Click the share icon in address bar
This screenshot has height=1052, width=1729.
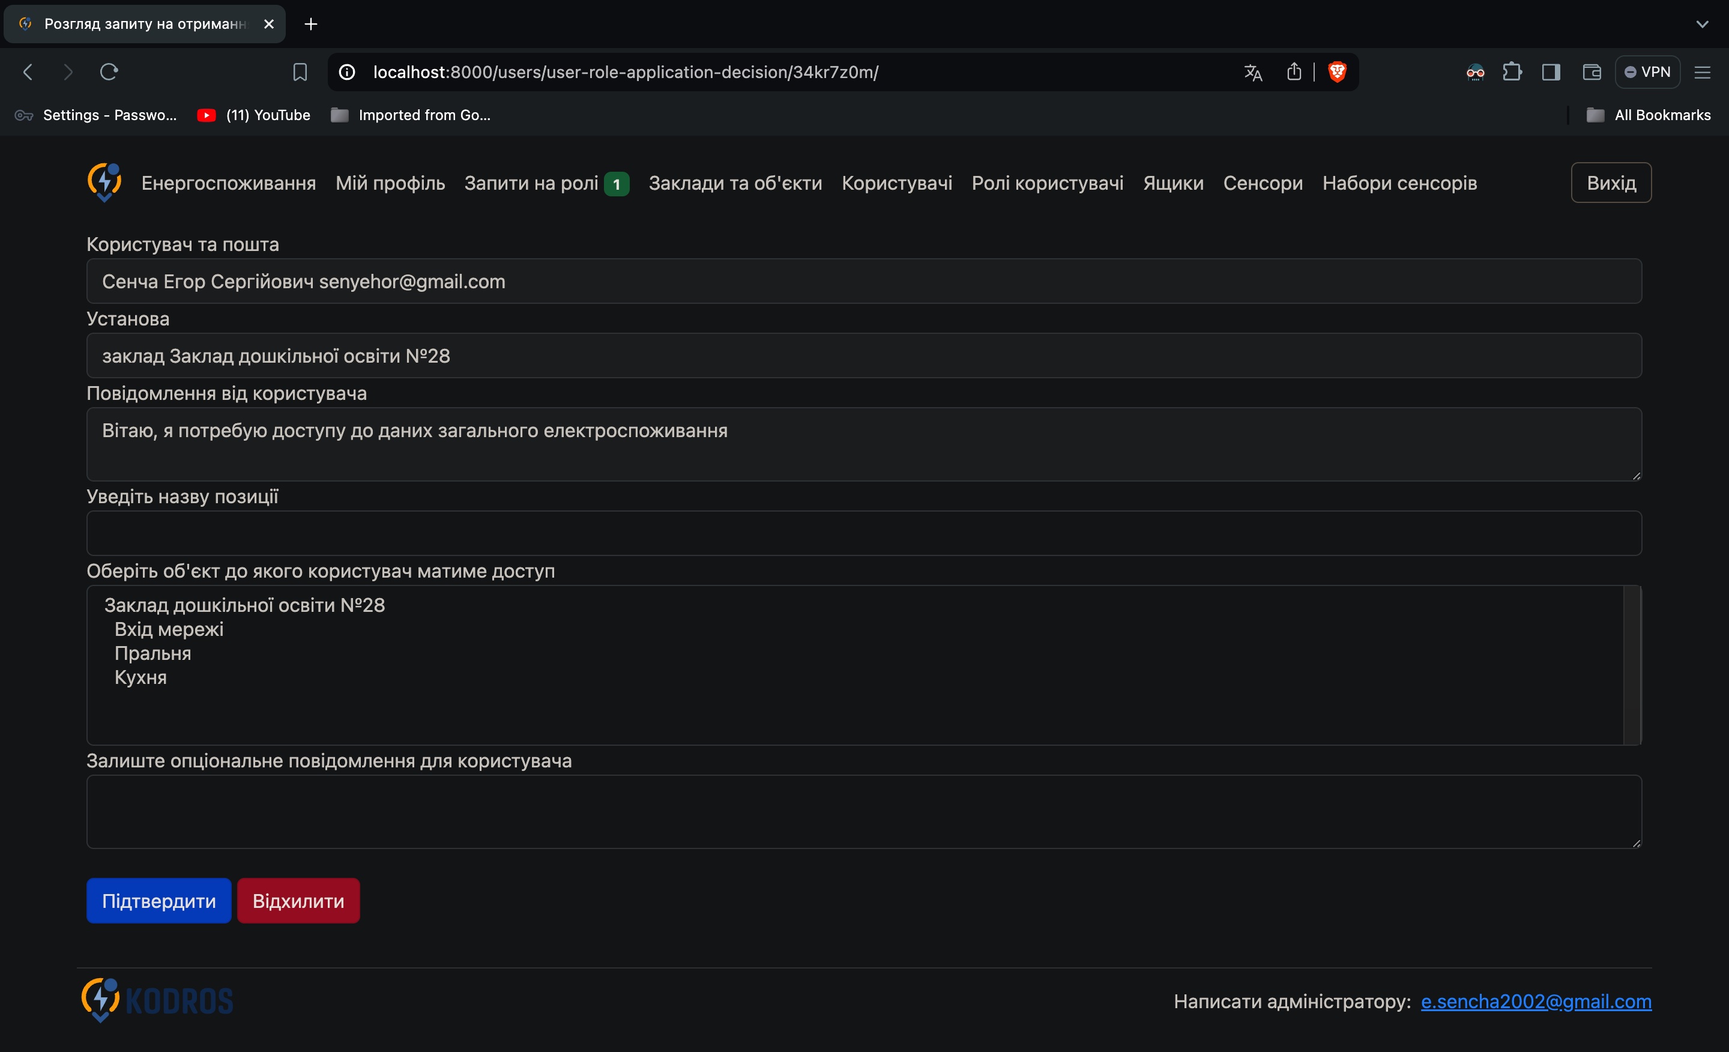1294,71
